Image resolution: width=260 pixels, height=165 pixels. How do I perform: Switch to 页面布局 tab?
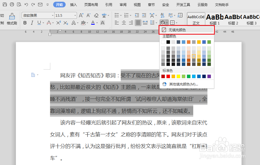click(91, 5)
